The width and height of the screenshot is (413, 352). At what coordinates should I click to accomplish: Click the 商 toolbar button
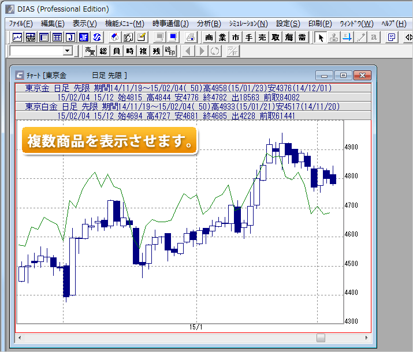point(209,38)
